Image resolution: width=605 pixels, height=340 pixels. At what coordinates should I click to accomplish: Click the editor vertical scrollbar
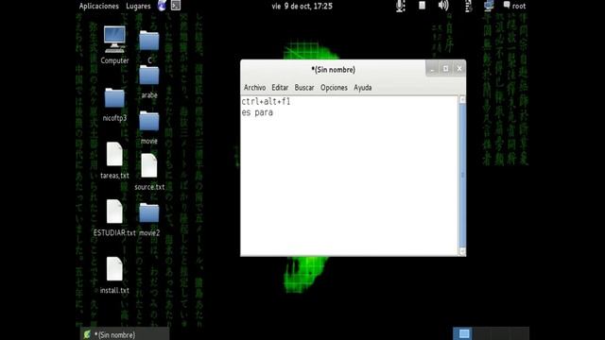tap(462, 176)
